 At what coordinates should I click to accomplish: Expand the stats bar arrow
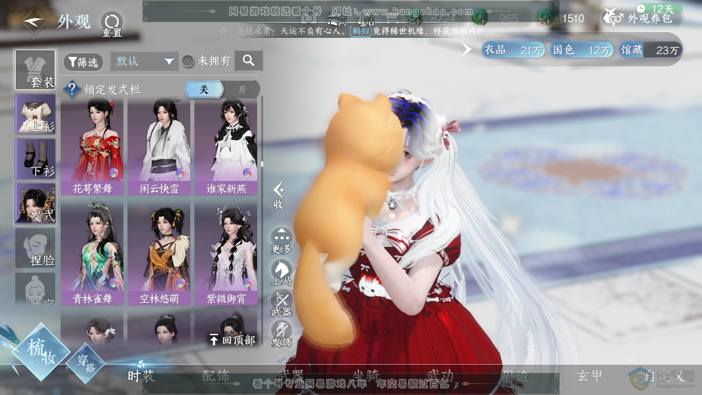pyautogui.click(x=467, y=49)
